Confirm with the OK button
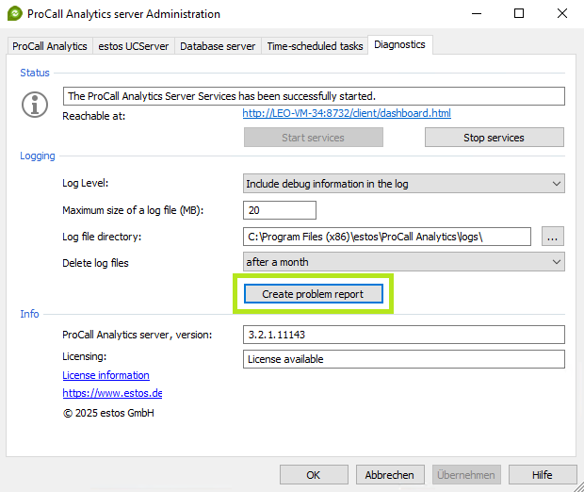 click(314, 475)
